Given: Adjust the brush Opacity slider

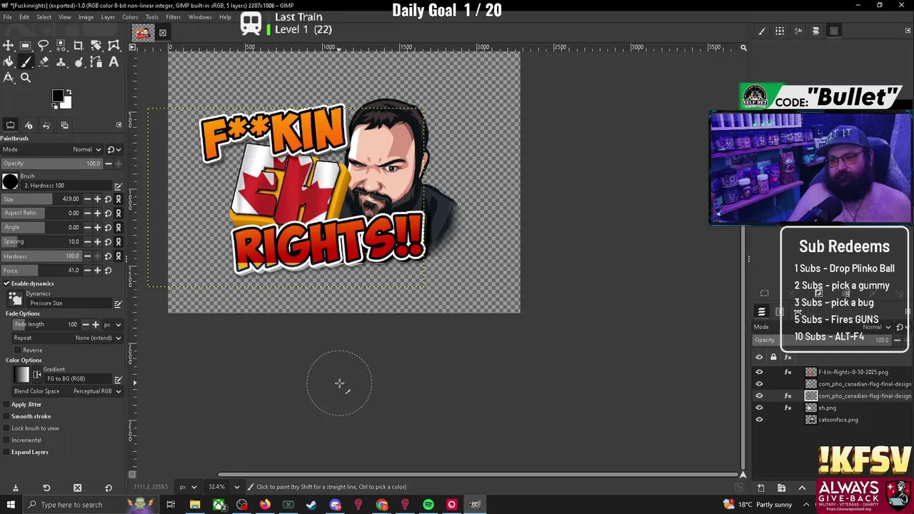Looking at the screenshot, I should (51, 163).
